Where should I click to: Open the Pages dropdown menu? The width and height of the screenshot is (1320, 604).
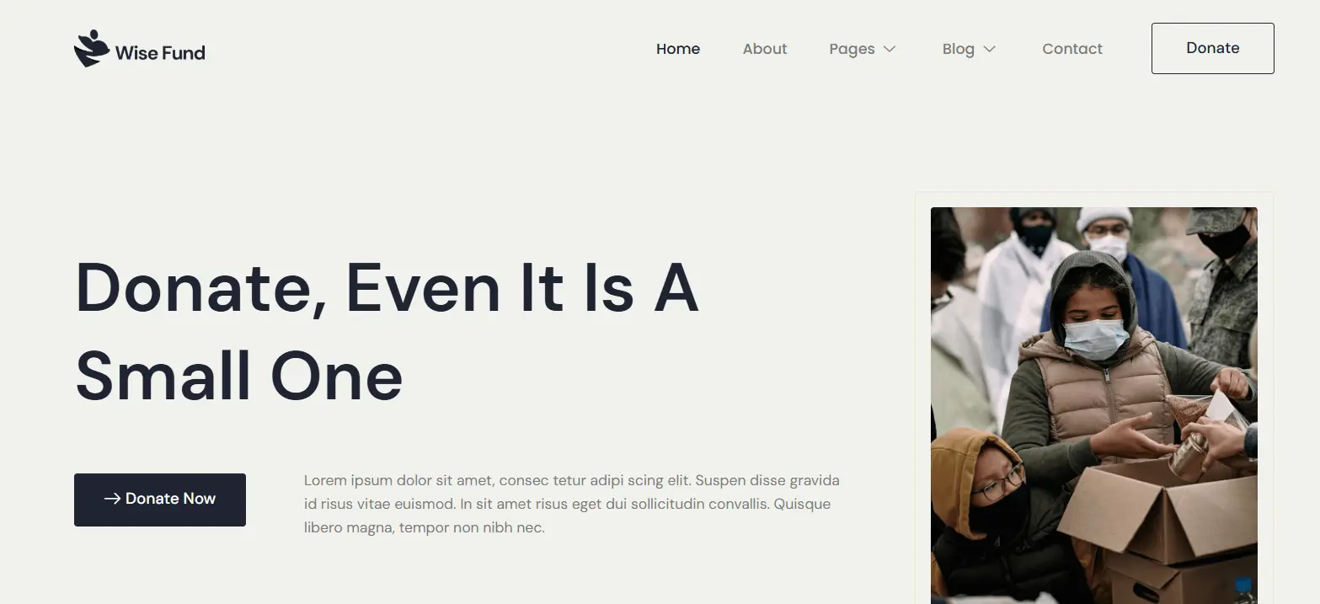[x=863, y=49]
